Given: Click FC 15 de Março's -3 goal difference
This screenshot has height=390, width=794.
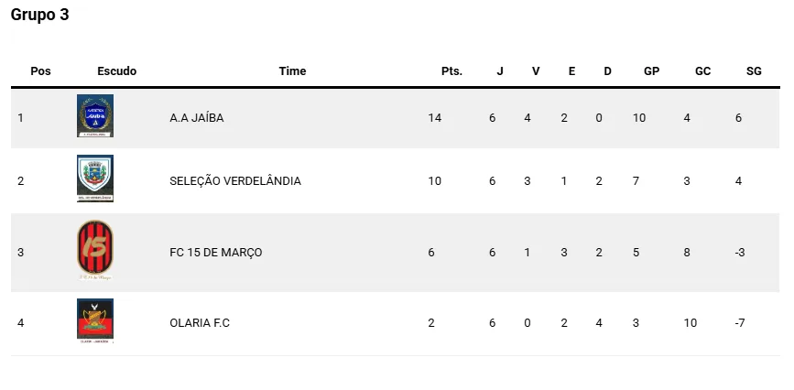Looking at the screenshot, I should point(741,253).
